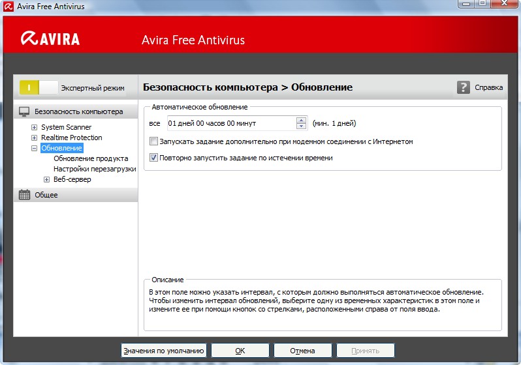Open the Общее section
521x365 pixels.
(x=76, y=195)
